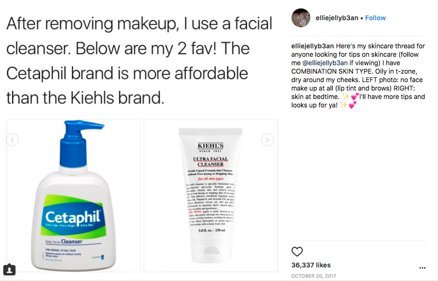Click the Kiehl's Since 1851 logo
438x281 pixels.
pyautogui.click(x=210, y=148)
